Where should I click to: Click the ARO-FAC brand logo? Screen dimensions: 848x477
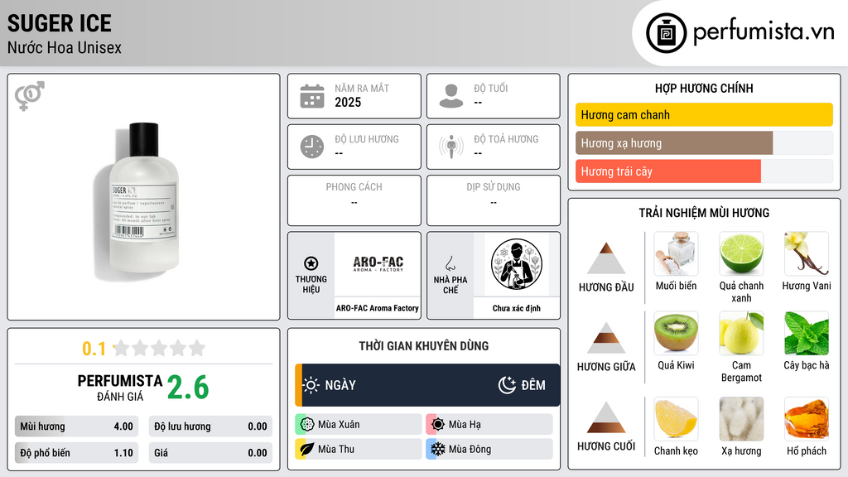pos(378,264)
